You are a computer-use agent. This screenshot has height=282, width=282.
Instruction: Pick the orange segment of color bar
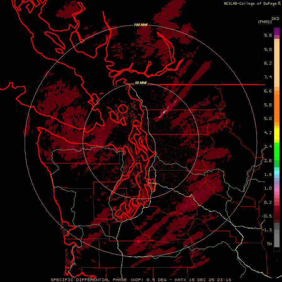point(277,108)
